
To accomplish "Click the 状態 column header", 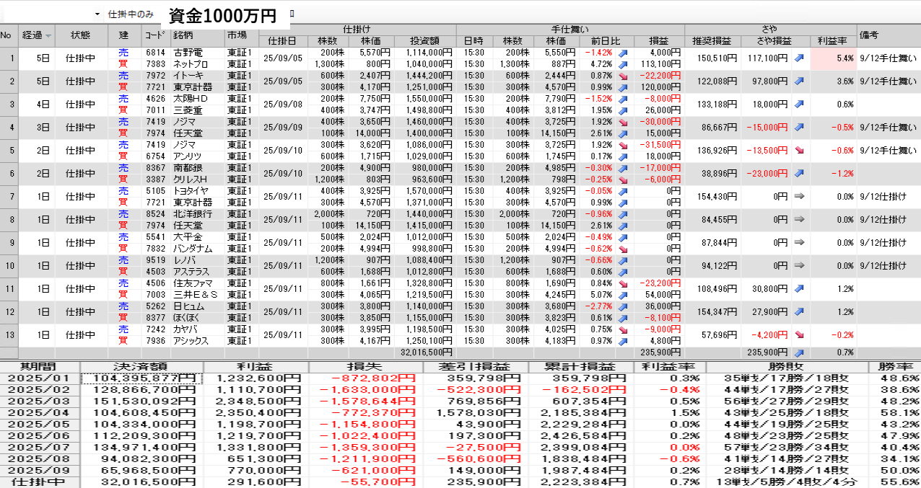I will click(81, 35).
